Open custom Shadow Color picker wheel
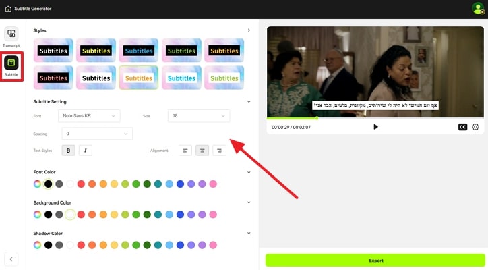 [x=37, y=245]
